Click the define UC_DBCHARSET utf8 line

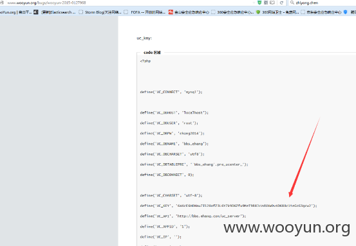(x=173, y=154)
